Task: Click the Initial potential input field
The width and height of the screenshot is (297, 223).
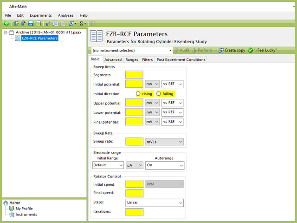Action: (134, 84)
